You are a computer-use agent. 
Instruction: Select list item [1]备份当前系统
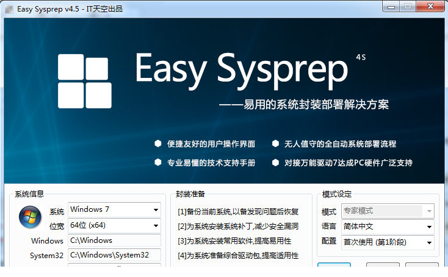(237, 212)
